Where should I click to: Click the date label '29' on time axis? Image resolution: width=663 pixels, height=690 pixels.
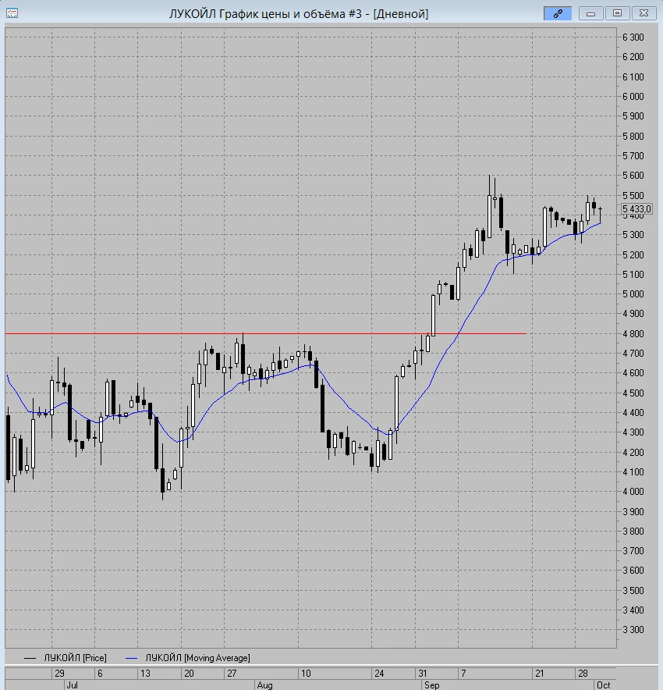(59, 674)
